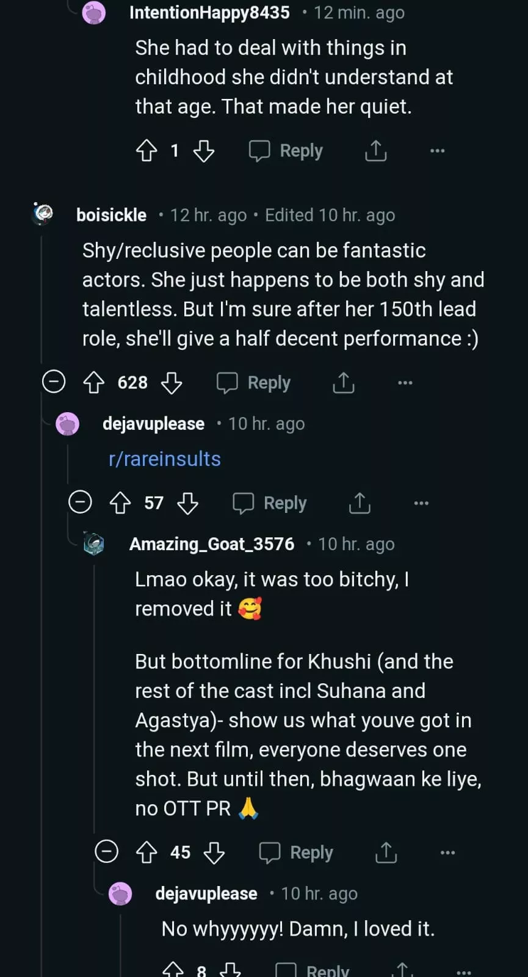Downvote Amazing_Goat_3576's comment
The image size is (528, 977).
[x=214, y=852]
